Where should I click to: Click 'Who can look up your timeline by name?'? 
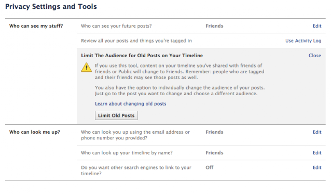127,153
